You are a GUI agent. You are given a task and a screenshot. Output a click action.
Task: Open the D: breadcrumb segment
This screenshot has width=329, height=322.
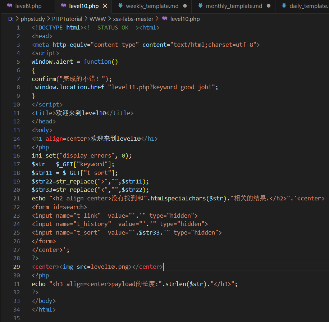coord(11,19)
